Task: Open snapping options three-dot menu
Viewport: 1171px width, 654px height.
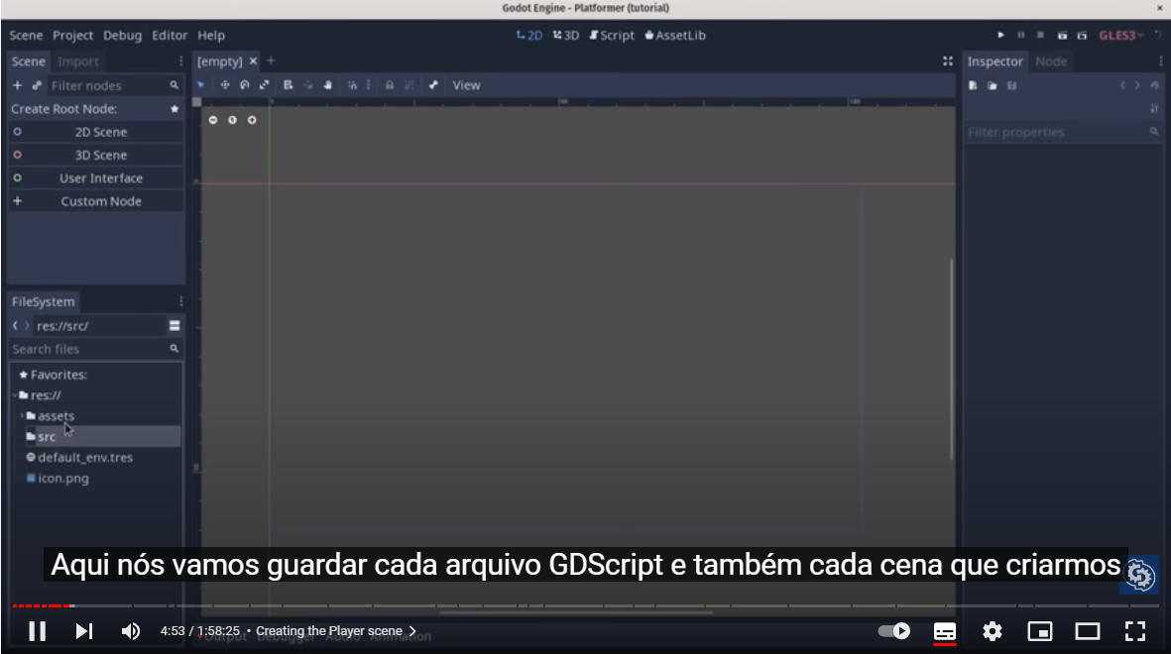Action: tap(368, 85)
